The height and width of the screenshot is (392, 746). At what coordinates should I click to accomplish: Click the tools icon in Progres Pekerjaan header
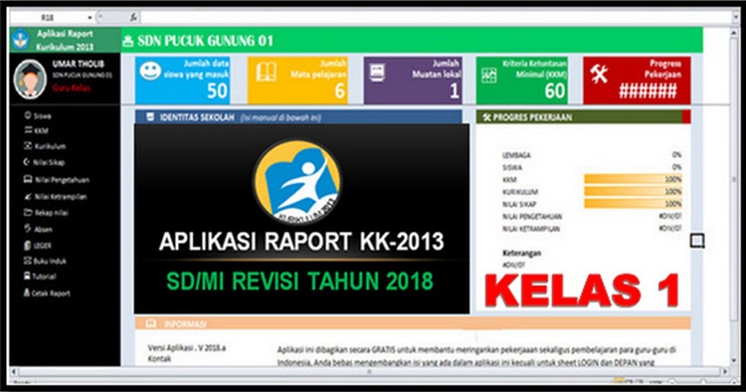[486, 117]
